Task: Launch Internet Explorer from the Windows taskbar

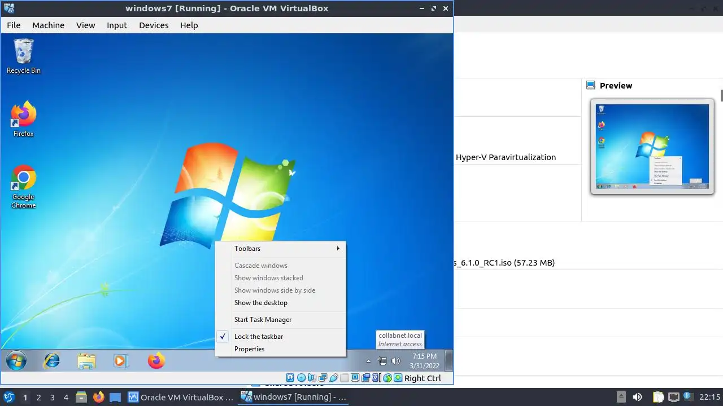Action: point(52,360)
